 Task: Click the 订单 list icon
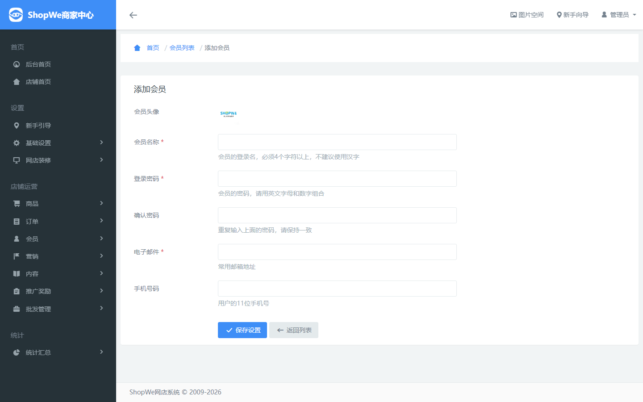(17, 222)
